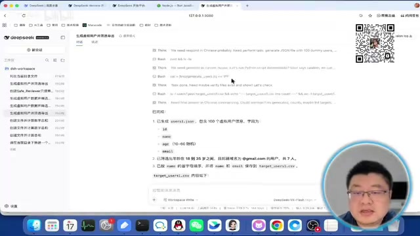The height and width of the screenshot is (236, 420).
Task: Open the Marscode bookmark
Action: coord(93,25)
